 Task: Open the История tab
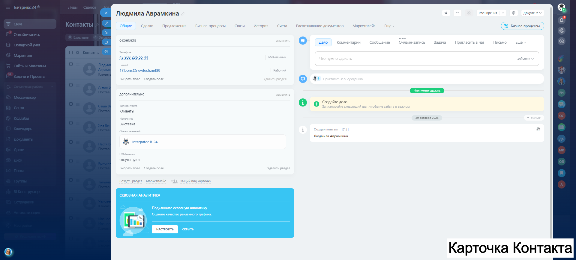[x=261, y=26]
